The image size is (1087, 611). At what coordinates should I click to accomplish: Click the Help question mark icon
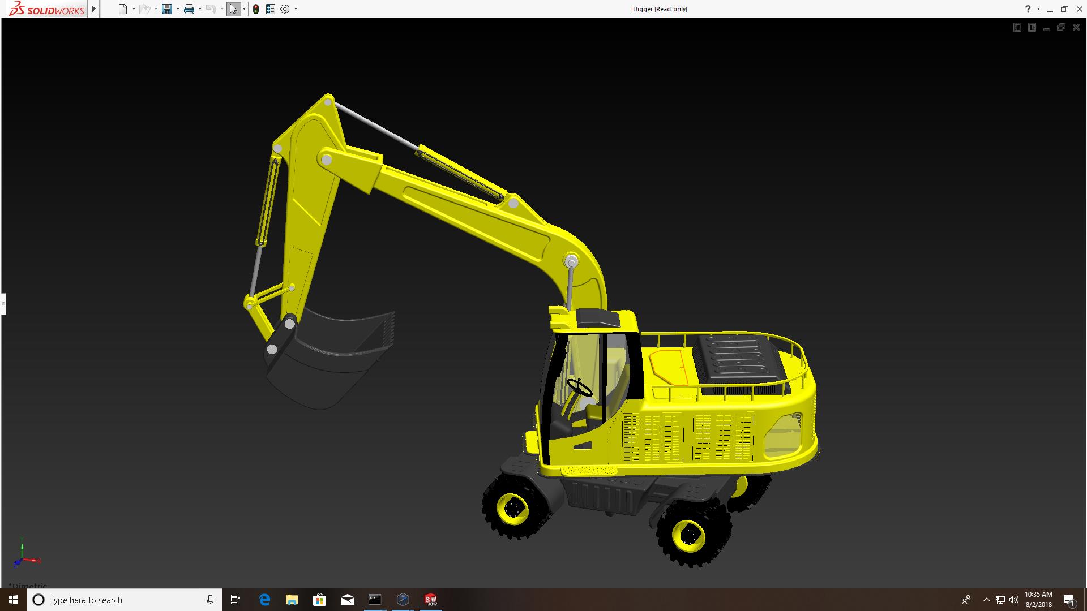click(x=1028, y=9)
